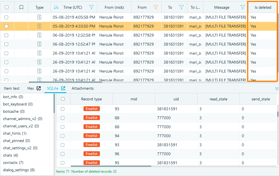Select the SQLite tab
Image resolution: width=279 pixels, height=176 pixels.
53,88
